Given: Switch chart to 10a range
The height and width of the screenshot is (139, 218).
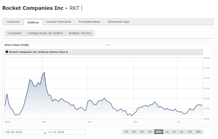Looking at the screenshot, I should (x=189, y=132).
